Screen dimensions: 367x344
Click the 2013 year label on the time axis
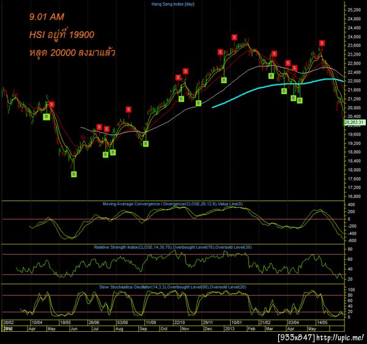point(229,329)
